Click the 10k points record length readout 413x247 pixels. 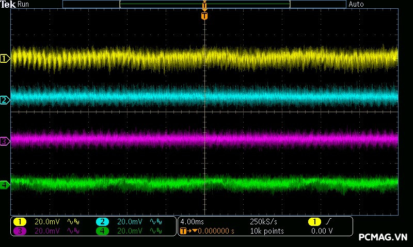point(266,231)
